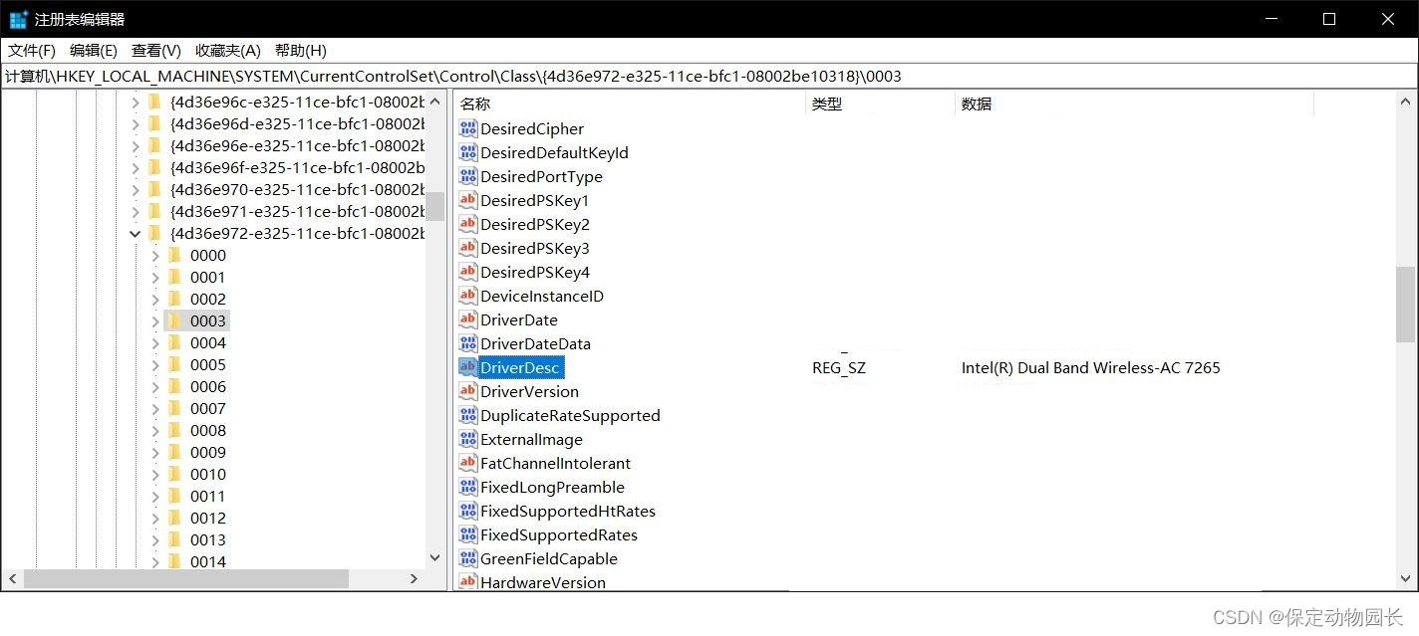
Task: Open the 文件(F) menu
Action: pos(32,50)
